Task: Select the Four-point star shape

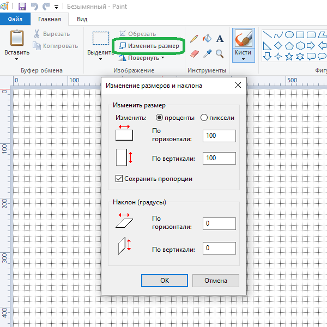Action: 278,57
